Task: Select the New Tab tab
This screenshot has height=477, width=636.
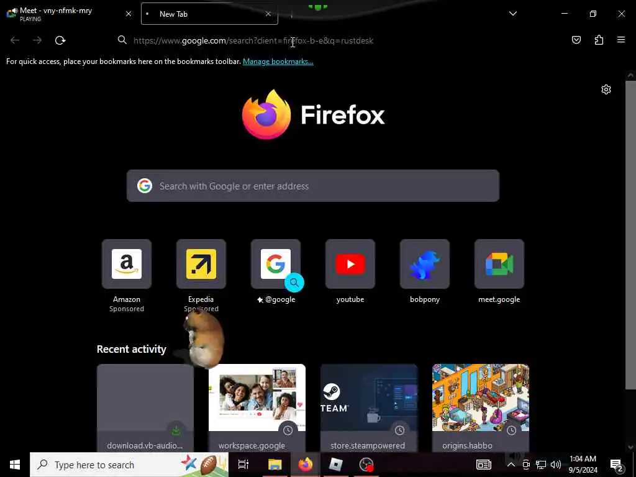Action: (x=209, y=14)
